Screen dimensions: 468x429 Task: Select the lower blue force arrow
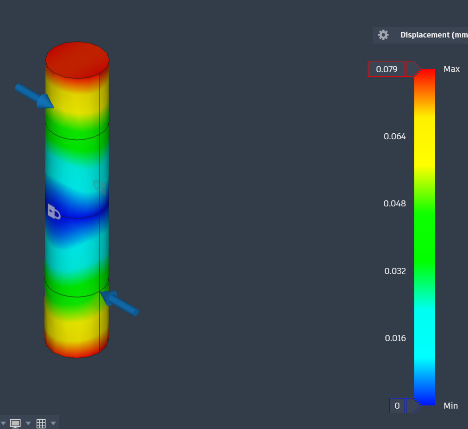119,303
